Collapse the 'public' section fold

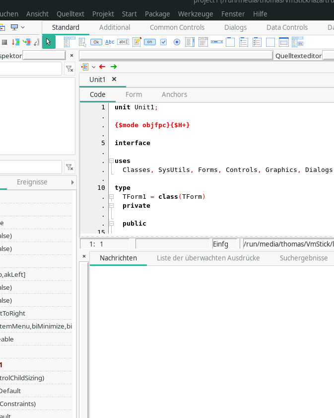(x=112, y=223)
